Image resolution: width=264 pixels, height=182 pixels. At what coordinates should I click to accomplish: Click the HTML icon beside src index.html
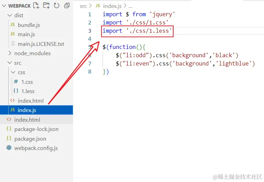(x=12, y=101)
